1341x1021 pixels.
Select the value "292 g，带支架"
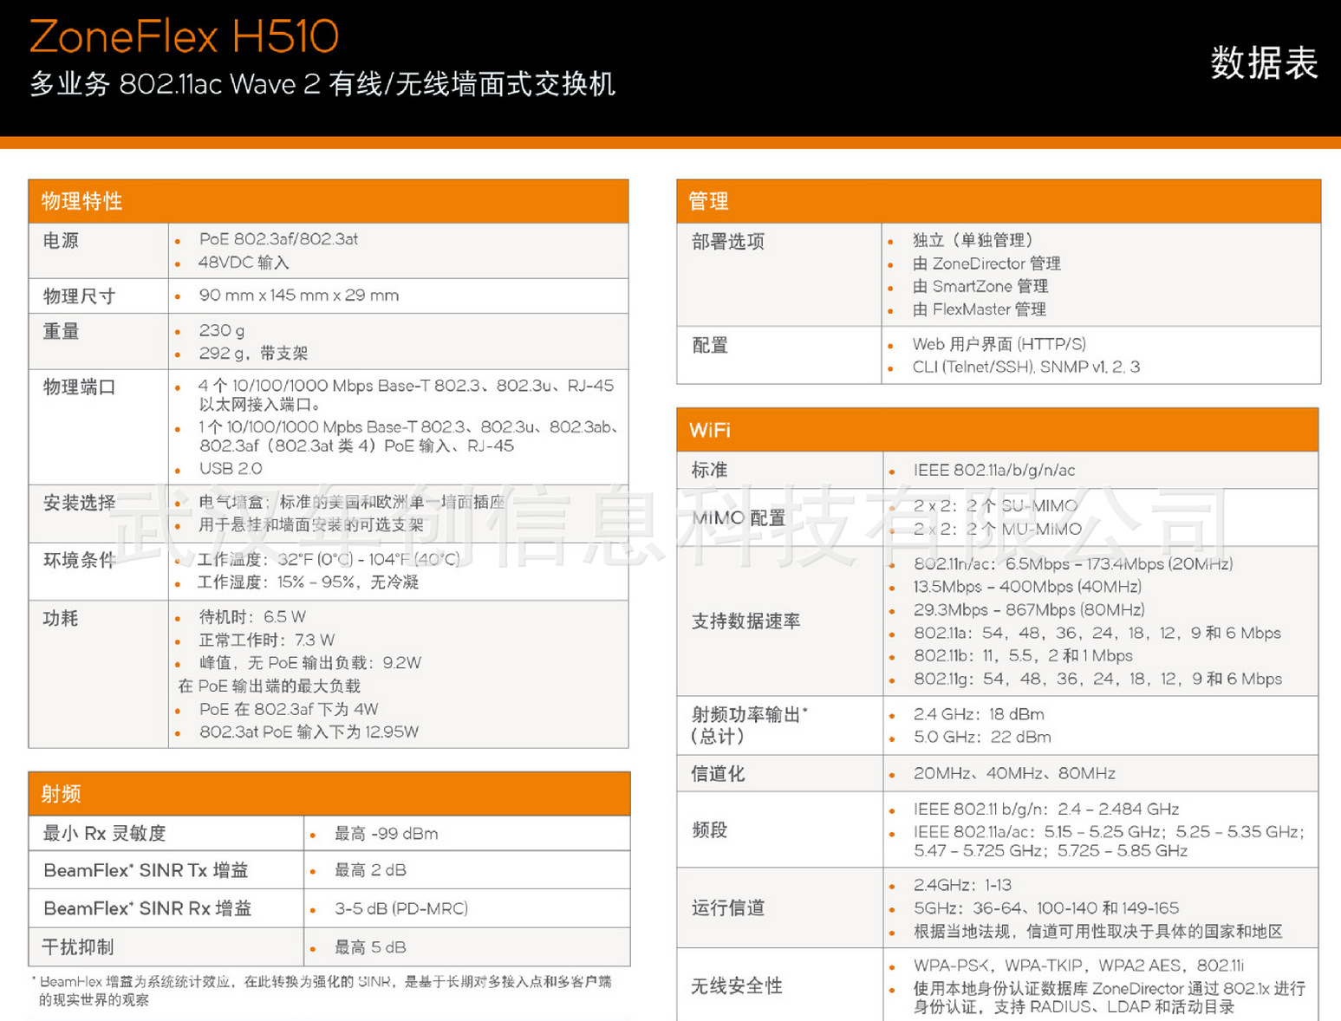pyautogui.click(x=253, y=353)
